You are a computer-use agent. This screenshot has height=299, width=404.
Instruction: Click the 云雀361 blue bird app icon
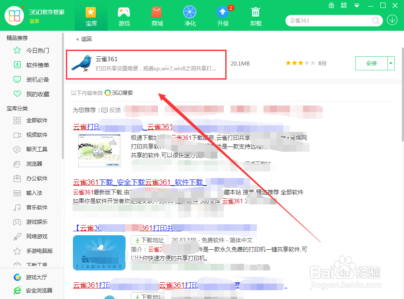tap(82, 63)
